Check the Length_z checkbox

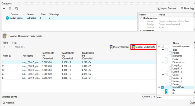click(170, 72)
